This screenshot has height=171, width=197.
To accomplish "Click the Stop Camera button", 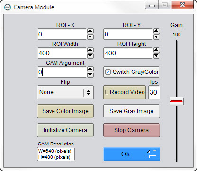I will tap(132, 130).
